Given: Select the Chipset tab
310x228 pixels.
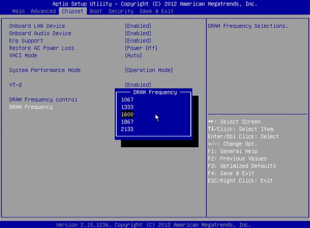Looking at the screenshot, I should (x=73, y=11).
